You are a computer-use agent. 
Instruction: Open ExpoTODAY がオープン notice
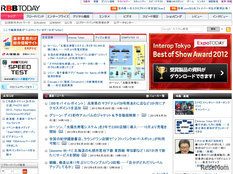click(x=21, y=130)
